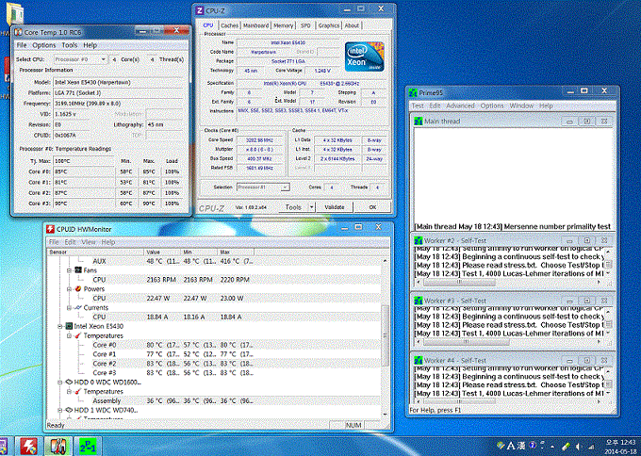Click the CPU Temperatures thermometer icon in HWMonitor

[78, 335]
